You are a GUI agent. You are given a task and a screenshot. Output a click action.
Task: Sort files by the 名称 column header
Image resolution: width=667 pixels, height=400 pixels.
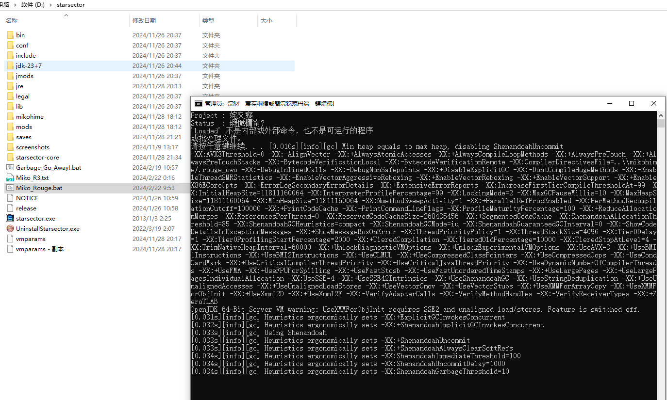pos(12,21)
